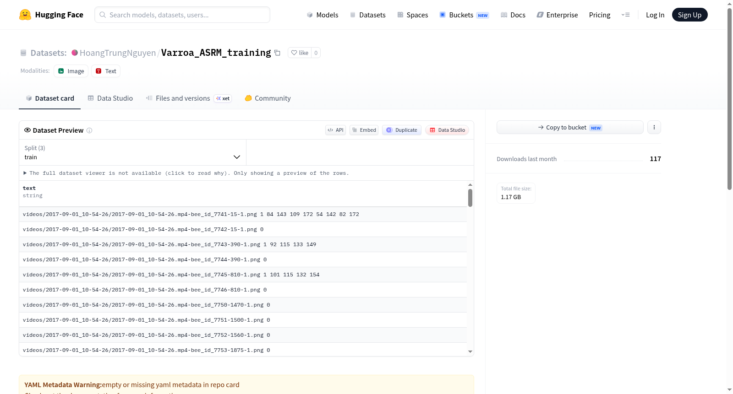Select the Dataset card tab

[x=50, y=98]
